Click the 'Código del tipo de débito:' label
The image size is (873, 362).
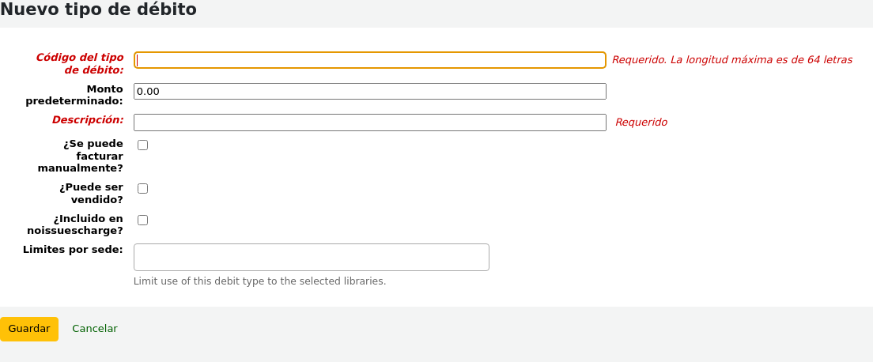(x=80, y=63)
